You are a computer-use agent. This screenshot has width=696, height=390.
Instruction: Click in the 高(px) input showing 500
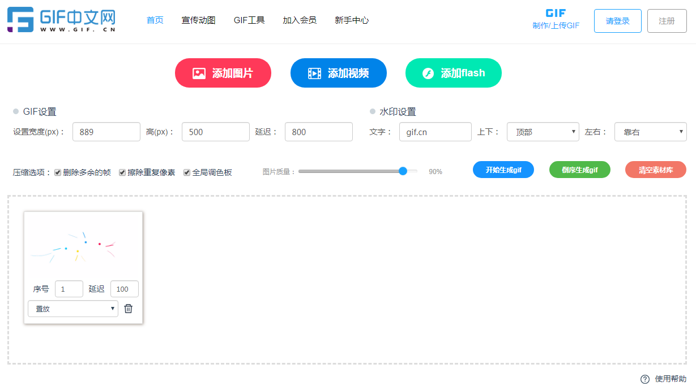coord(216,132)
